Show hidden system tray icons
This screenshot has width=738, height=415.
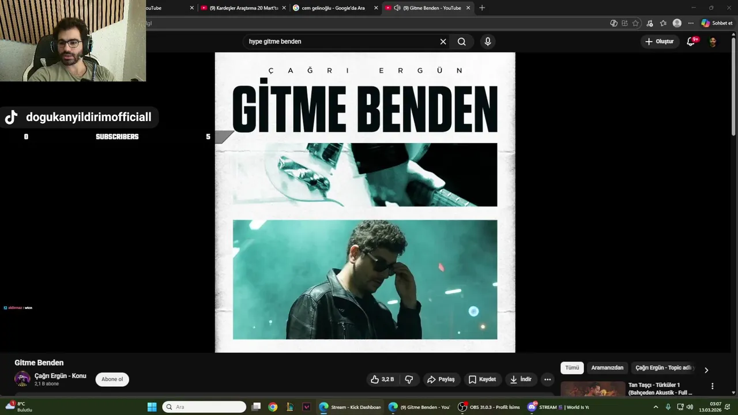click(656, 407)
